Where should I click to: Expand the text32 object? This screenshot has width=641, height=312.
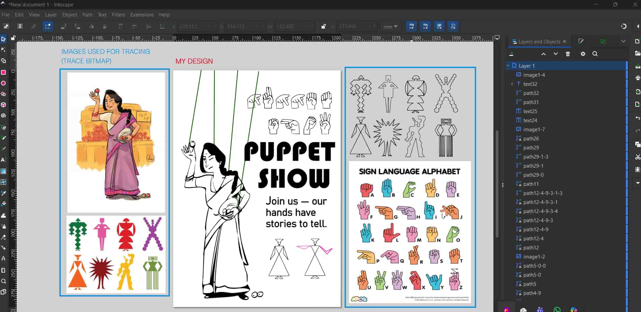(x=512, y=84)
